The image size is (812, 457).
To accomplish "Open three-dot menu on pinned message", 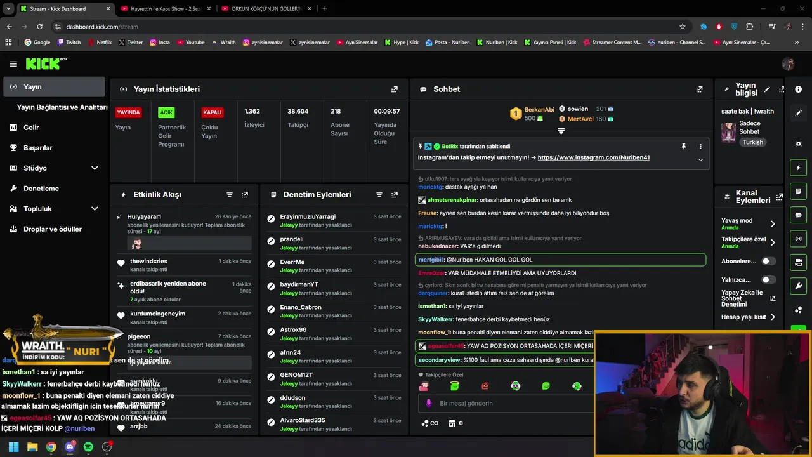I will coord(700,147).
